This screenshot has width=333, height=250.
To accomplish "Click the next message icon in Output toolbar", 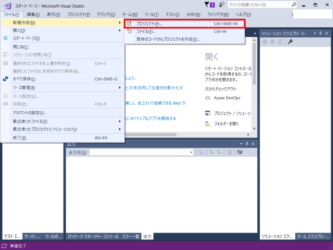I will (x=219, y=152).
